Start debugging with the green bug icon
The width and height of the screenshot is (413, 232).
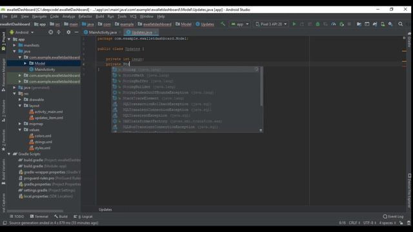[x=317, y=24]
